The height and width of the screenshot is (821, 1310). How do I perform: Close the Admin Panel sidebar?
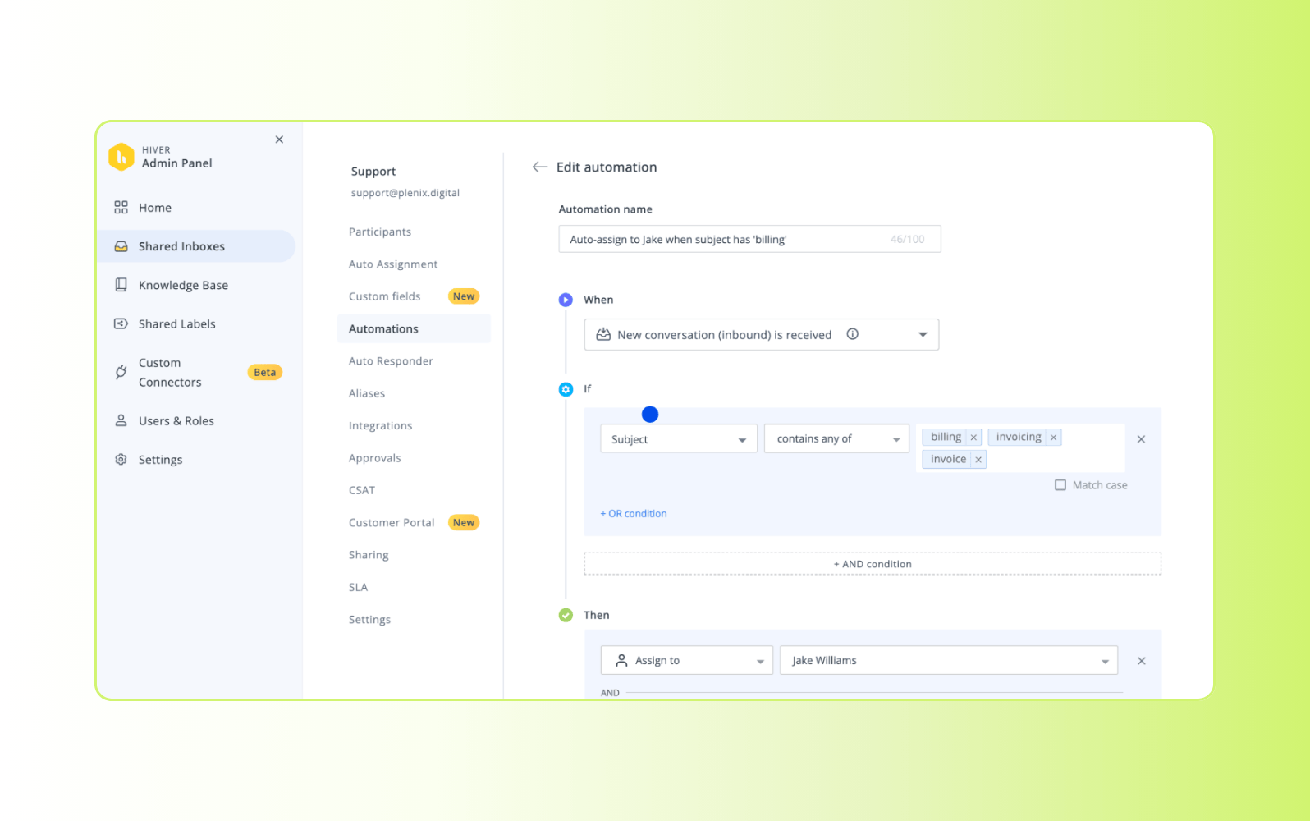pyautogui.click(x=279, y=140)
